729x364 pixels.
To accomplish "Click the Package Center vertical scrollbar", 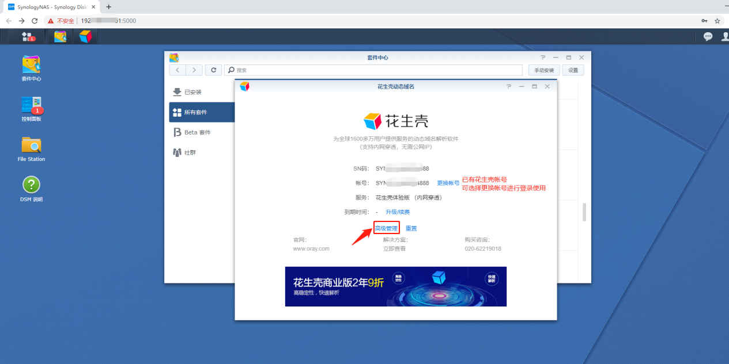I will click(584, 212).
